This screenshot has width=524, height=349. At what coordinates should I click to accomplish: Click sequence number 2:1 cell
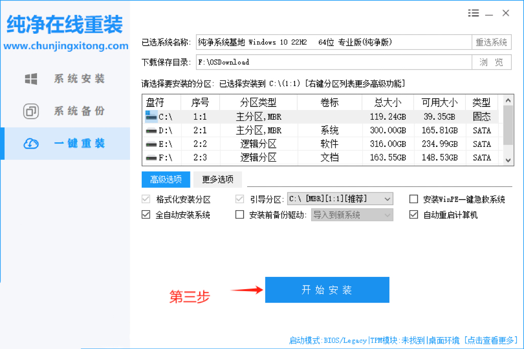(x=200, y=130)
